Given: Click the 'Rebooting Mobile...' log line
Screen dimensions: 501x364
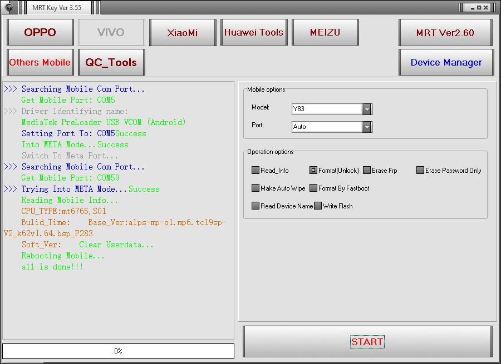Looking at the screenshot, I should click(63, 256).
